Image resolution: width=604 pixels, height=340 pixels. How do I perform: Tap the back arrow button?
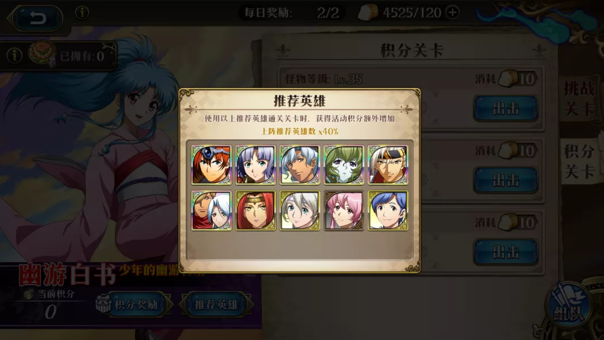(37, 17)
